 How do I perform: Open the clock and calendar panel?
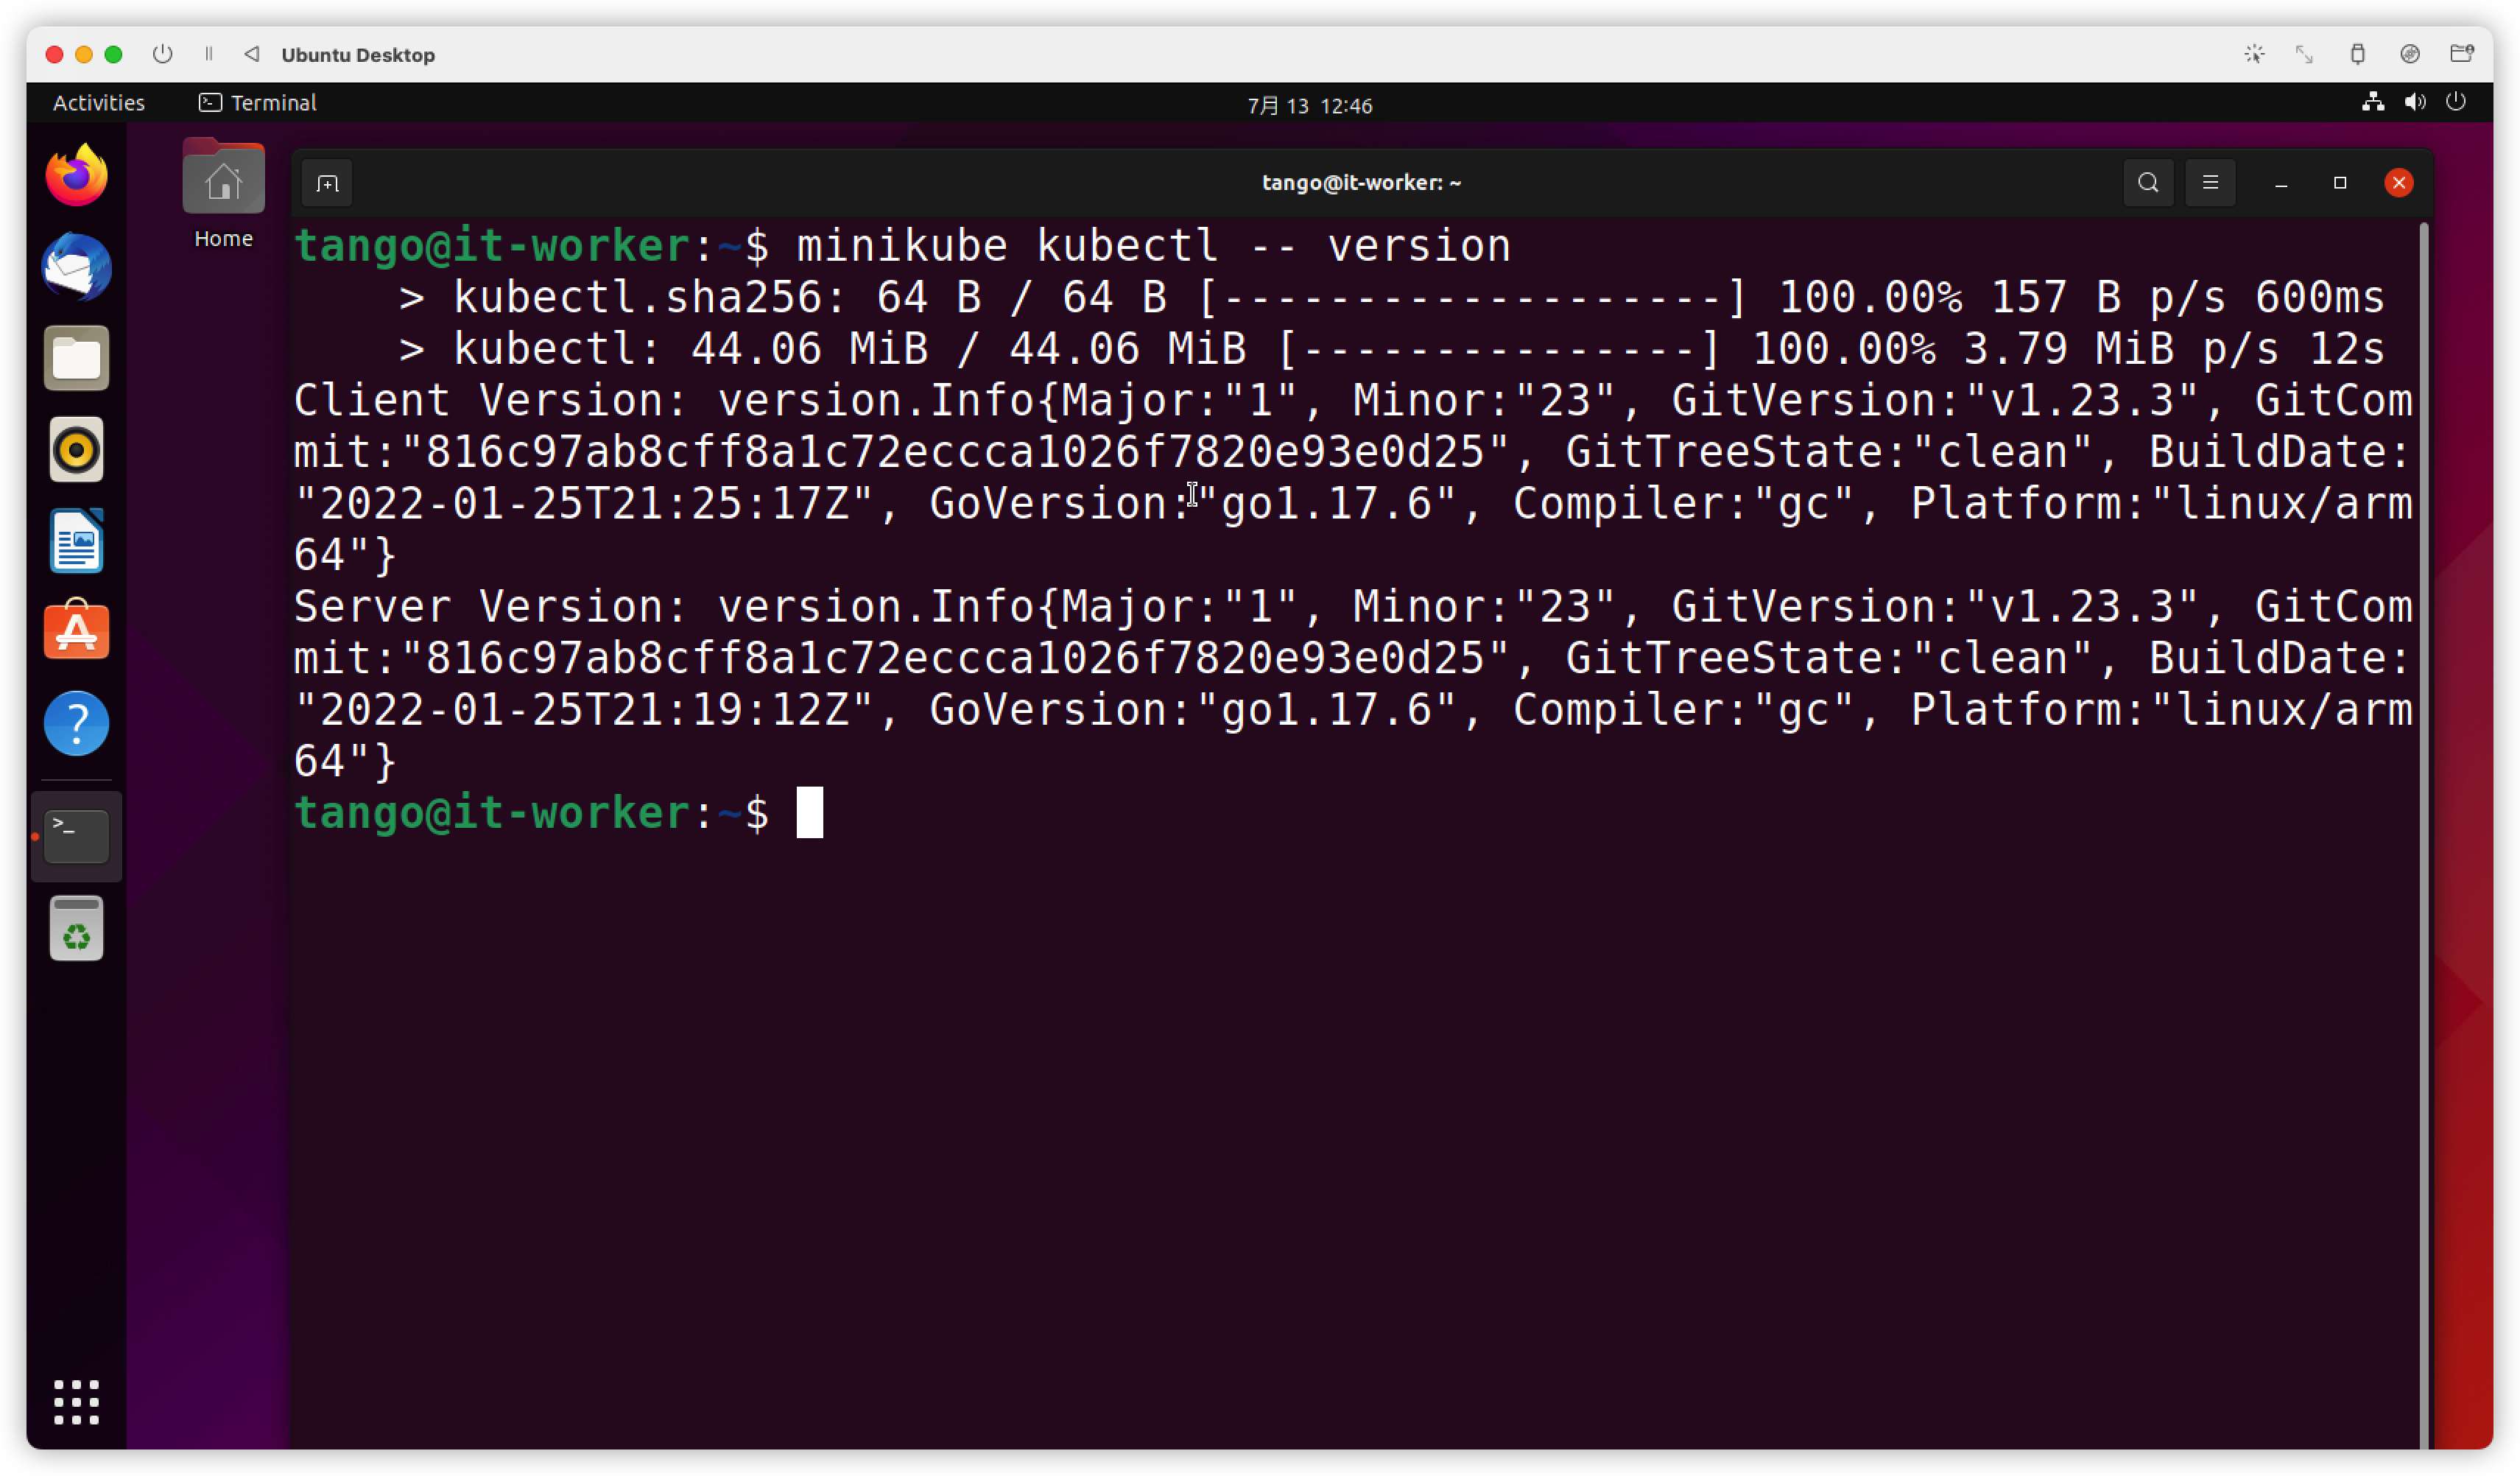pyautogui.click(x=1309, y=105)
